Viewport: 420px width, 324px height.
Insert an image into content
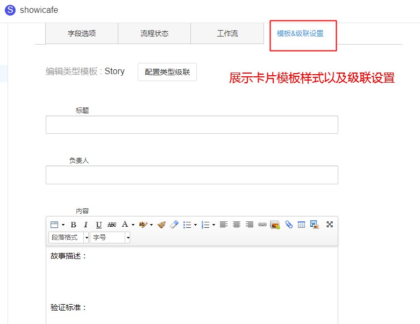click(275, 225)
